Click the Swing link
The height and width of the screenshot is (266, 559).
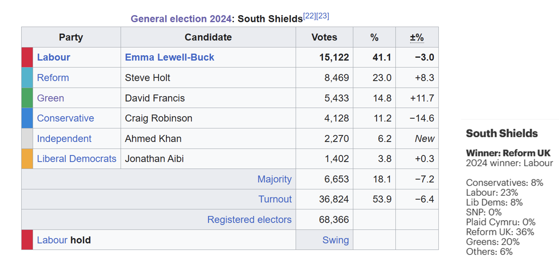coord(335,240)
